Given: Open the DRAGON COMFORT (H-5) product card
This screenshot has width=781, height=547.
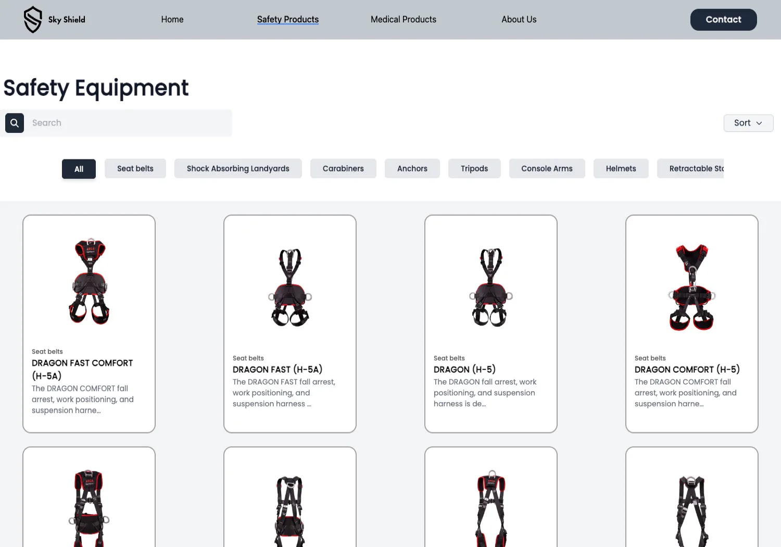Looking at the screenshot, I should [x=691, y=324].
